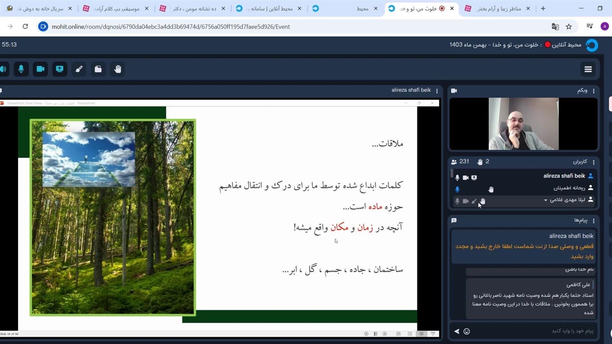Open the webcam panel three-dot menu
612x344 pixels.
click(x=594, y=91)
